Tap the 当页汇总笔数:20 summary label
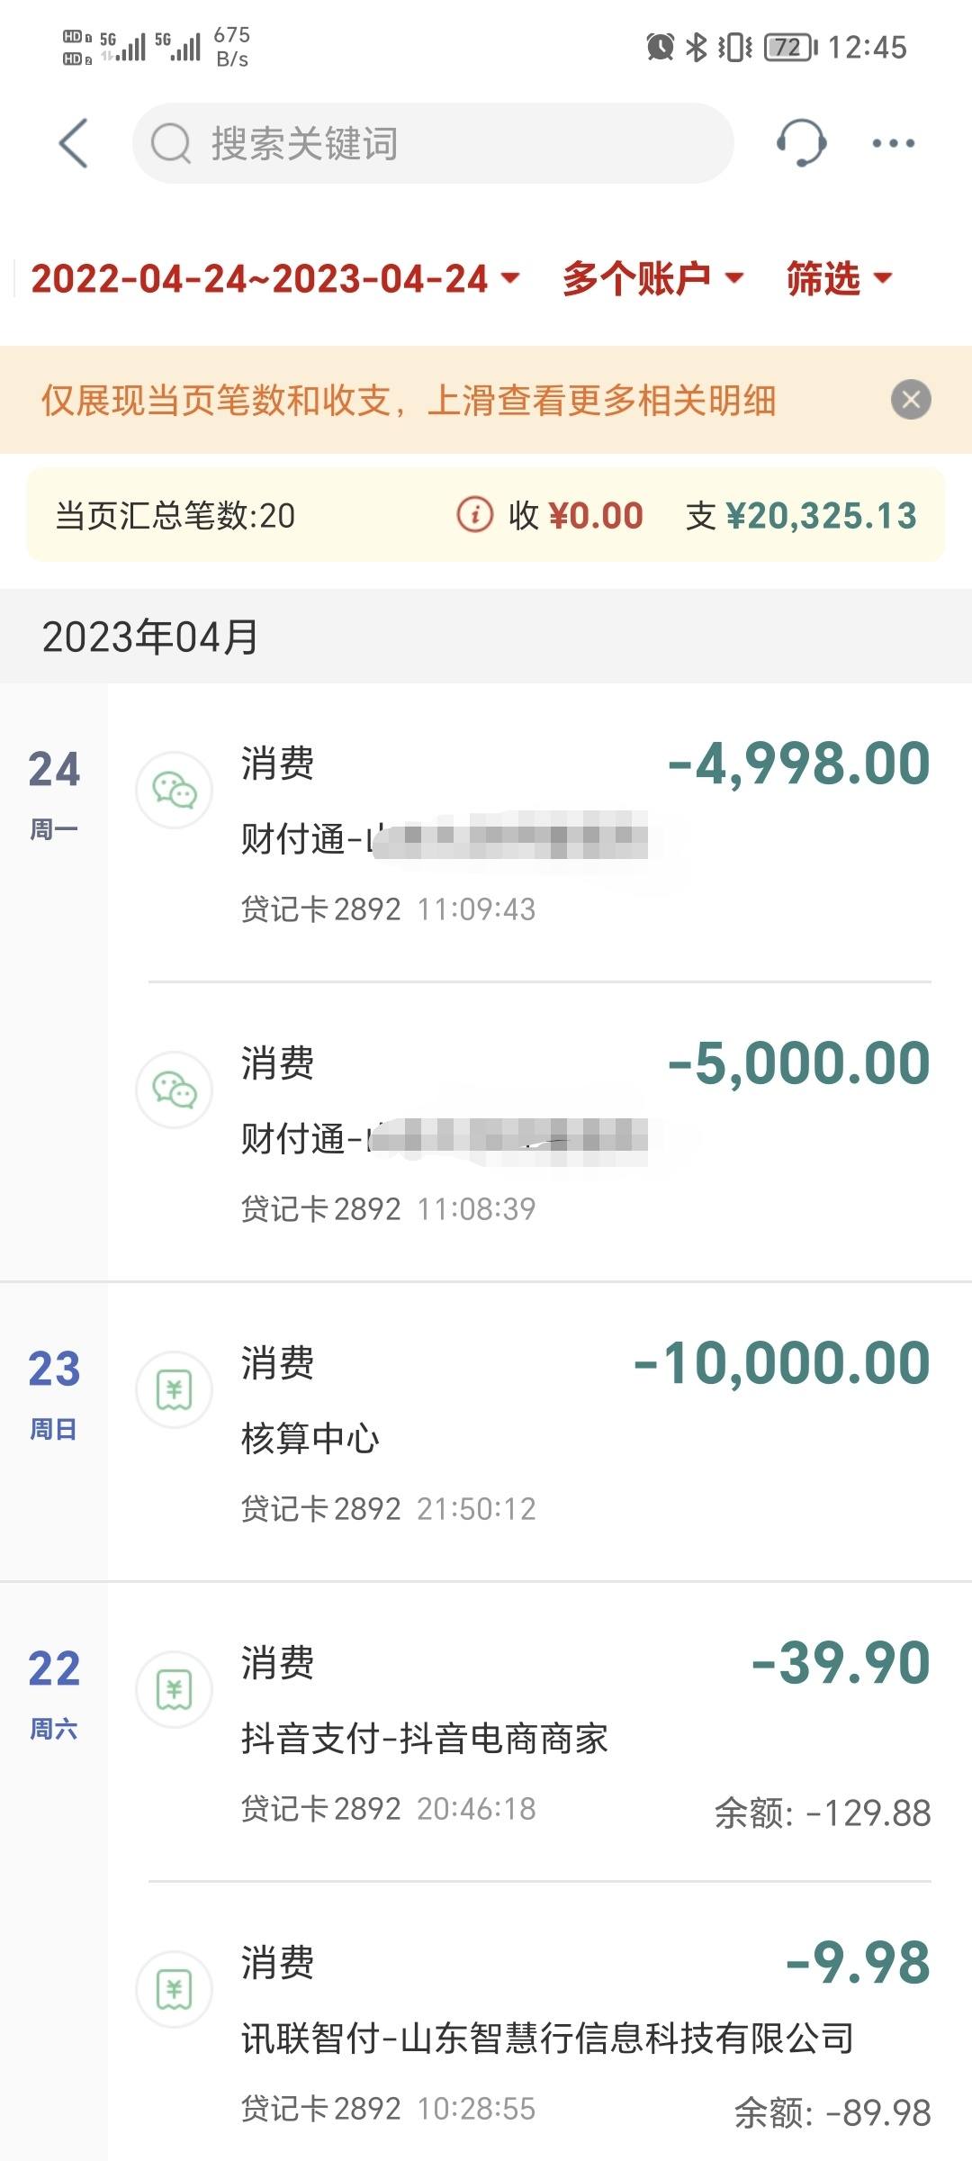972x2161 pixels. (x=175, y=516)
